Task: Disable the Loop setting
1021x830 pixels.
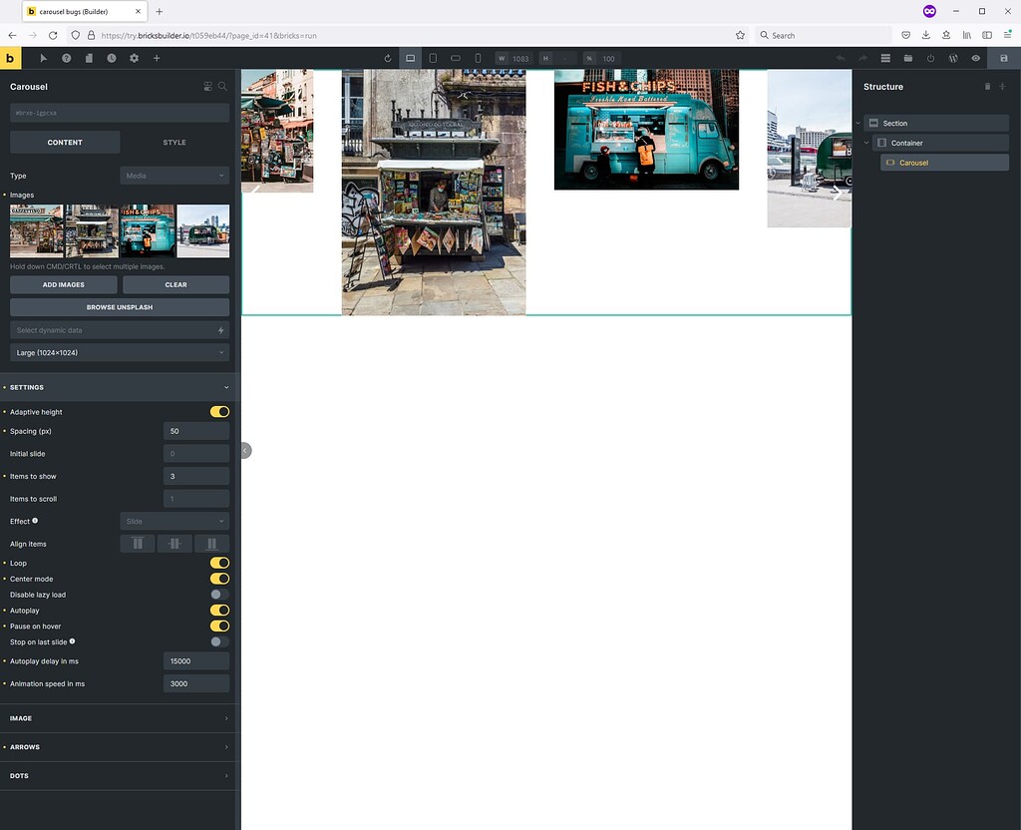Action: click(219, 563)
